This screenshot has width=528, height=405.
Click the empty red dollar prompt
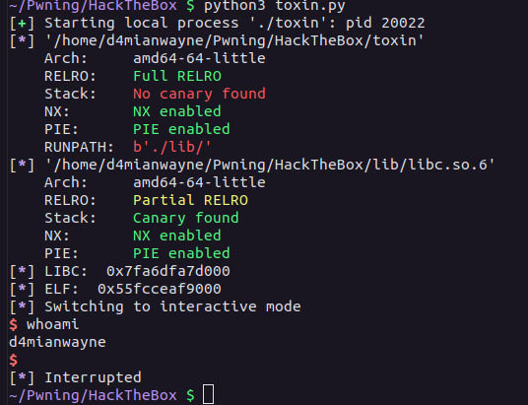[14, 361]
